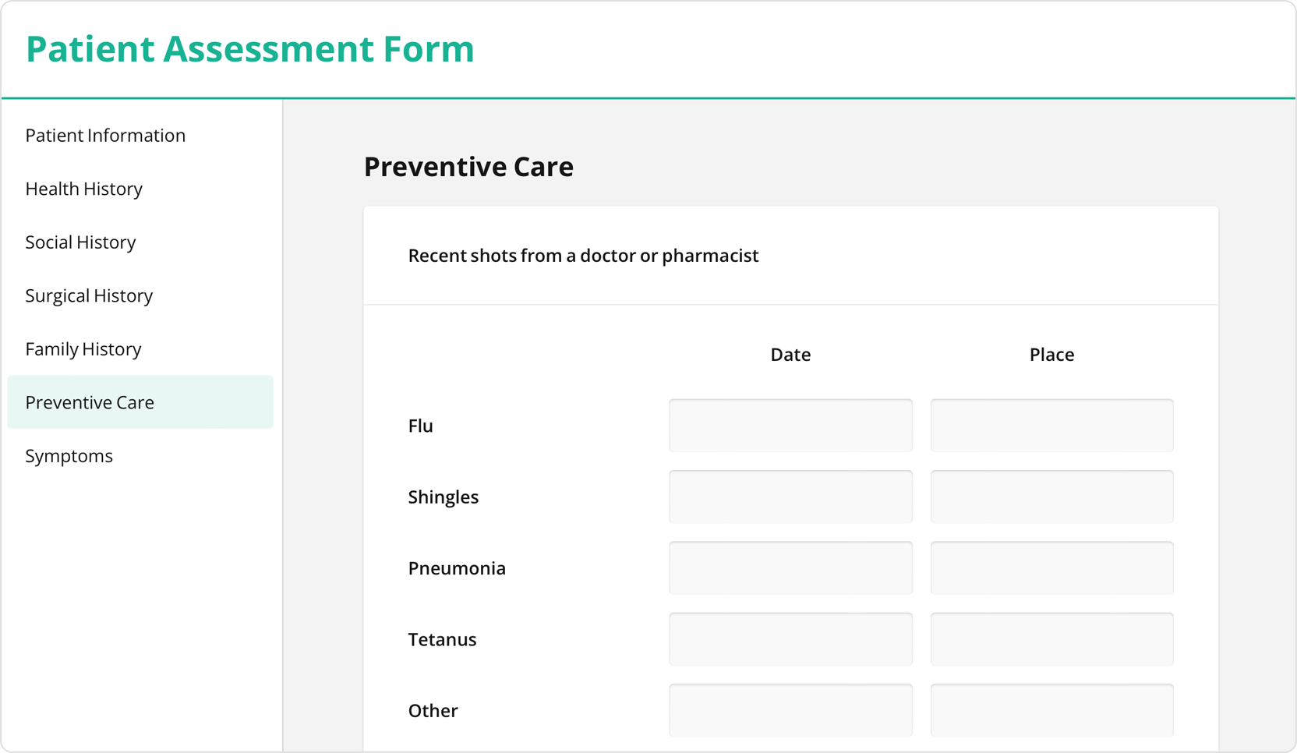The width and height of the screenshot is (1297, 753).
Task: Open the Health History section
Action: coord(83,188)
